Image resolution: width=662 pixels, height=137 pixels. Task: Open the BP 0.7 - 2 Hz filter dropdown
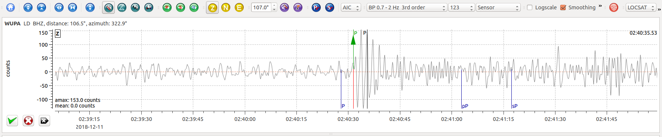point(406,7)
